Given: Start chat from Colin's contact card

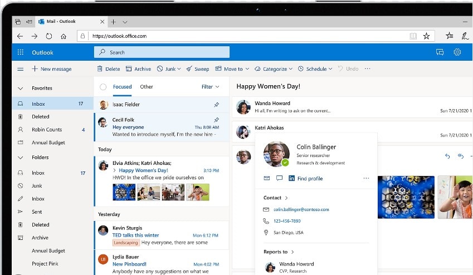Looking at the screenshot, I should click(x=279, y=178).
